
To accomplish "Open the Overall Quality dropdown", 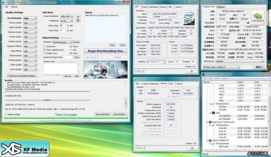I will (x=30, y=18).
